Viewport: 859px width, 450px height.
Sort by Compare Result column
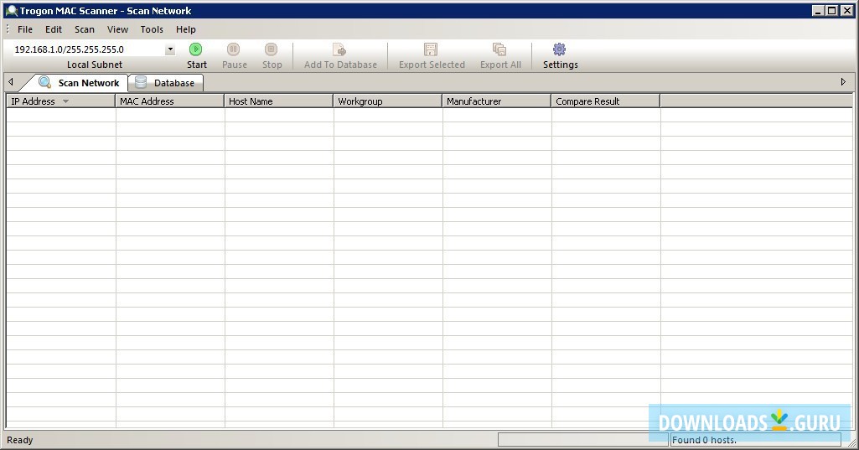click(x=605, y=101)
